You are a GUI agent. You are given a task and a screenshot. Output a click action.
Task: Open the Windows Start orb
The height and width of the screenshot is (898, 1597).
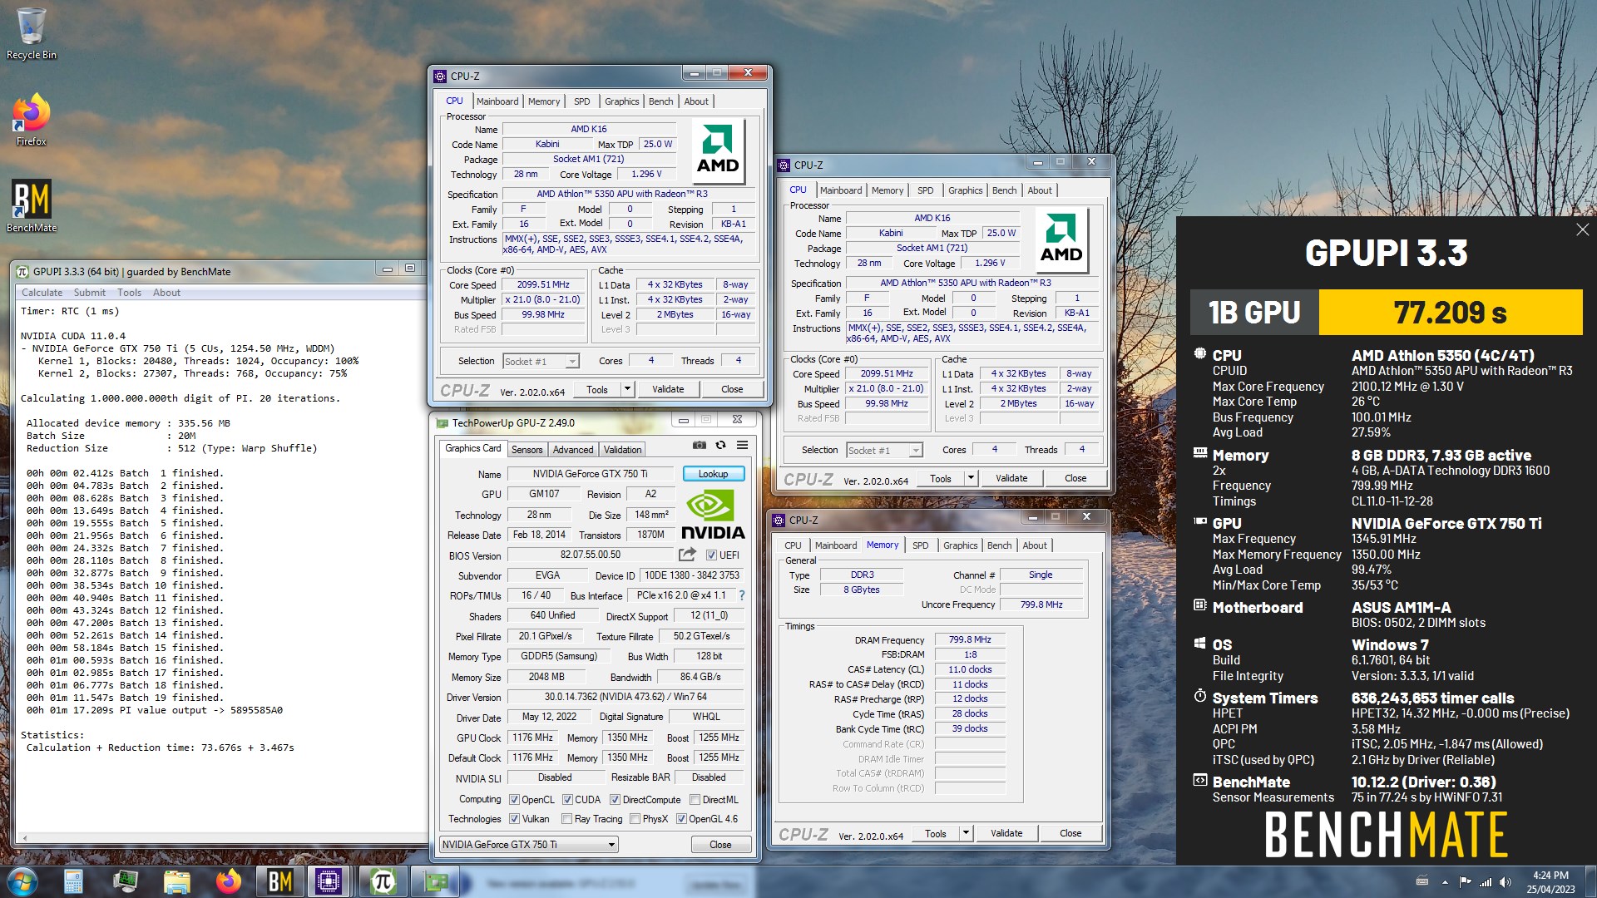(x=22, y=881)
